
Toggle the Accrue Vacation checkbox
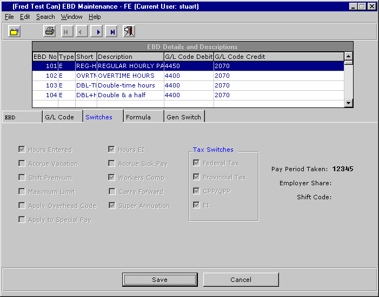click(x=22, y=164)
